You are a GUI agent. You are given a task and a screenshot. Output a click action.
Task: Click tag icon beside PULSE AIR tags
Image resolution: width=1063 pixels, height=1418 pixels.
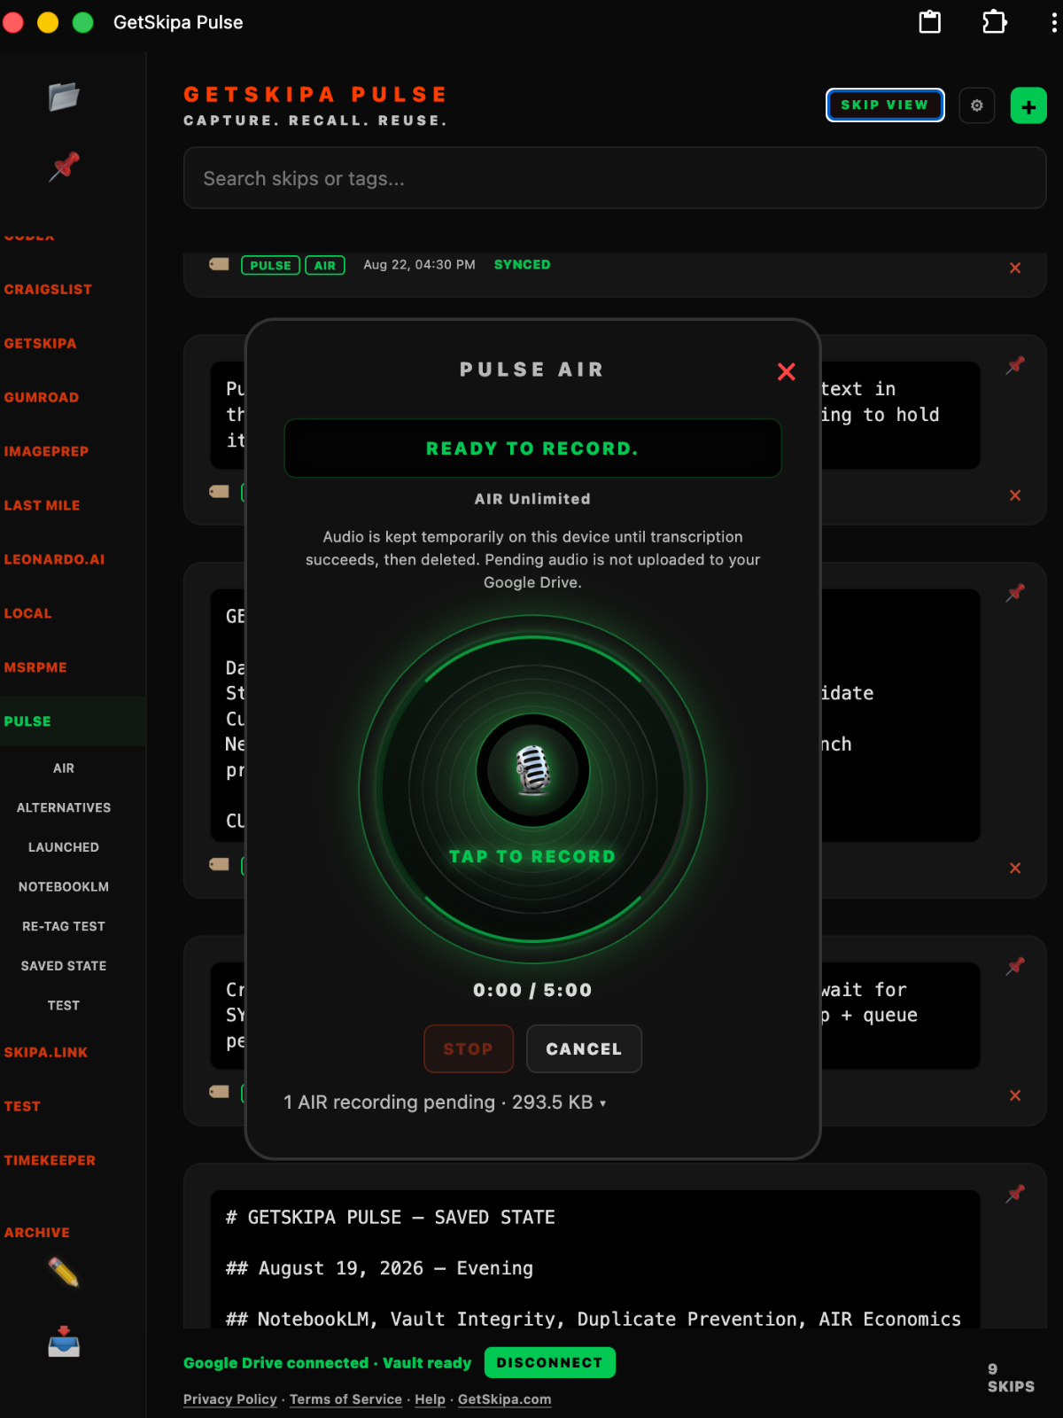219,264
